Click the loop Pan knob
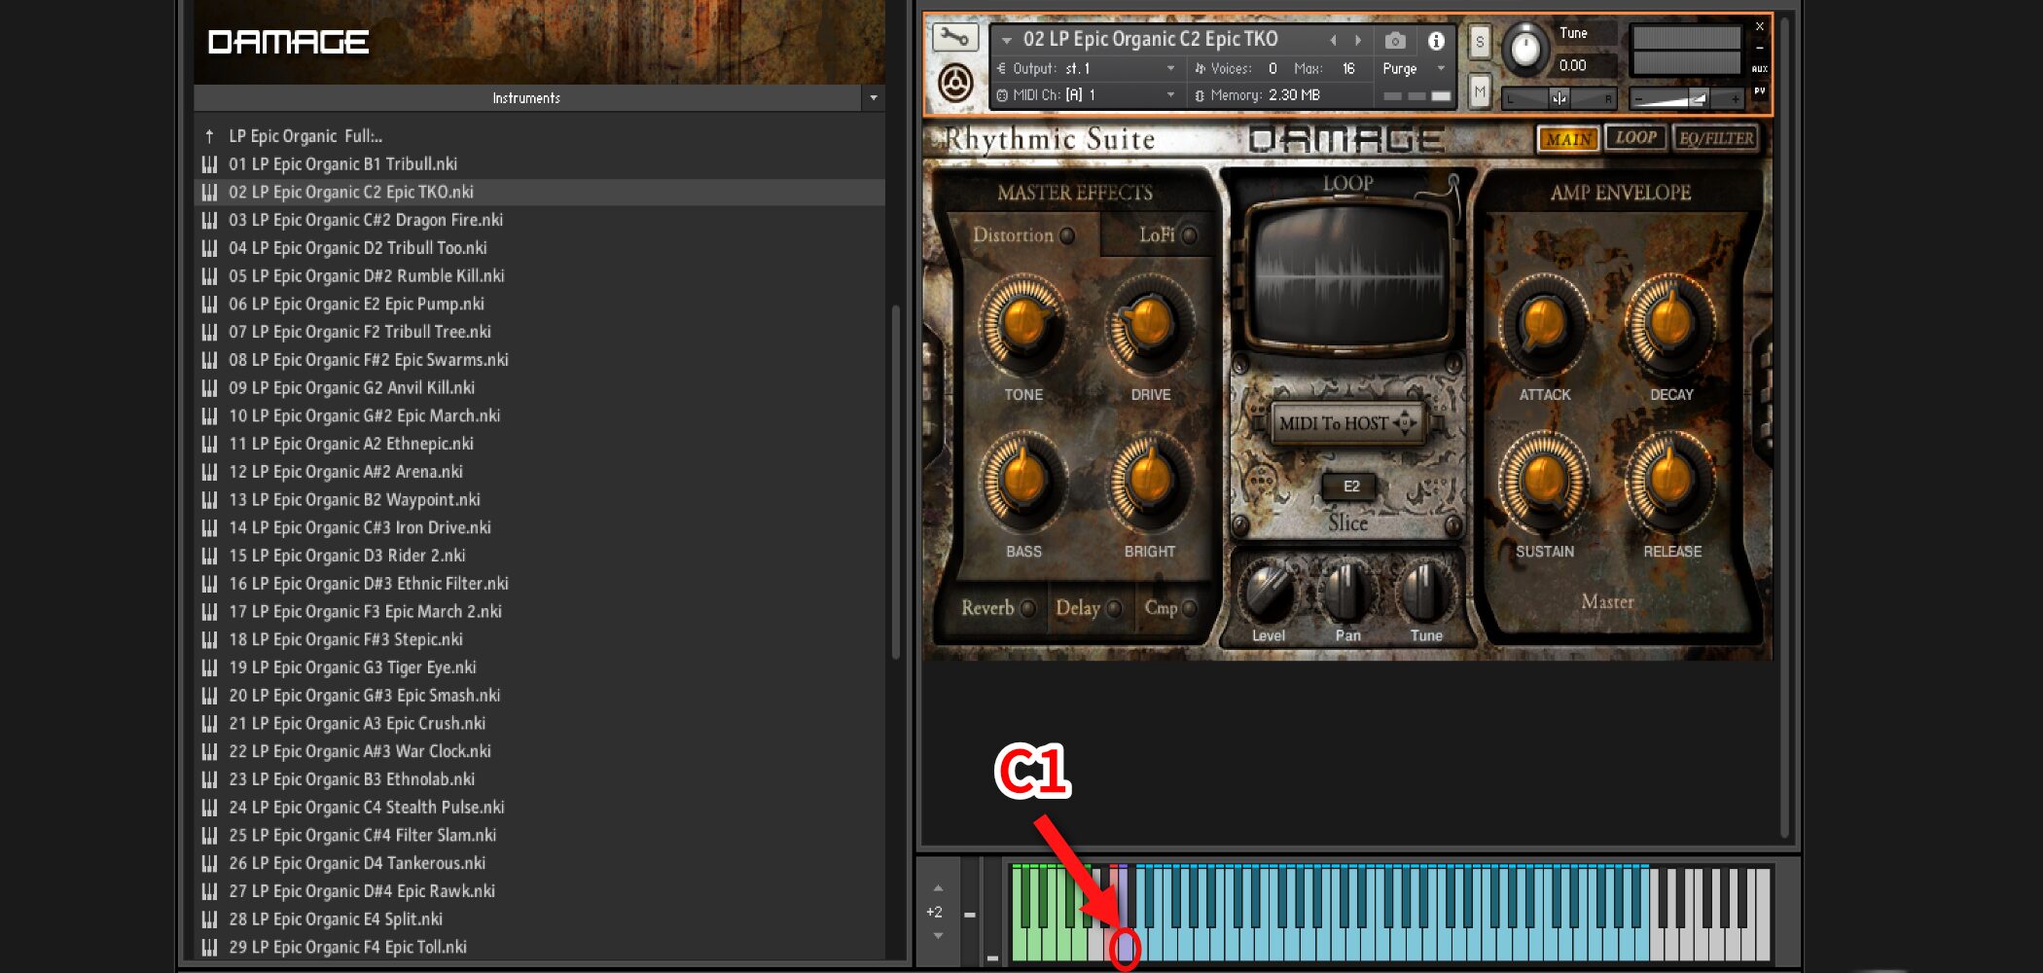This screenshot has height=973, width=2043. (1347, 591)
